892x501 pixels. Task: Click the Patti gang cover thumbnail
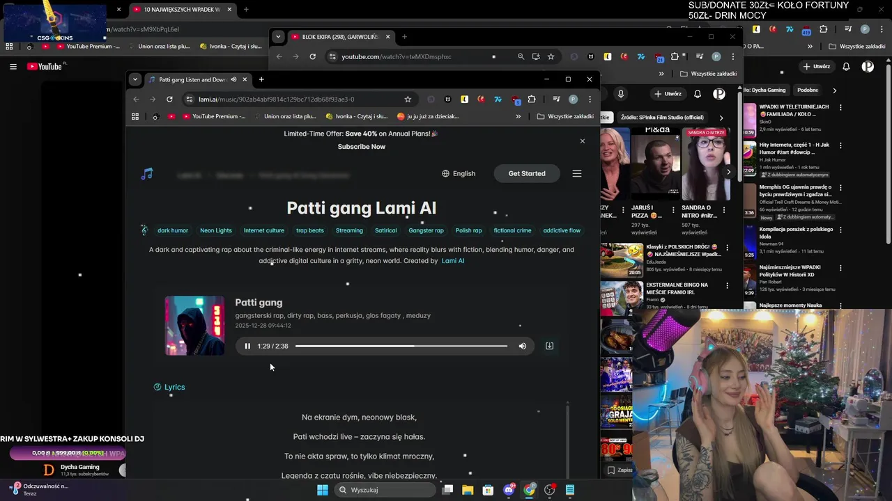[x=194, y=326]
